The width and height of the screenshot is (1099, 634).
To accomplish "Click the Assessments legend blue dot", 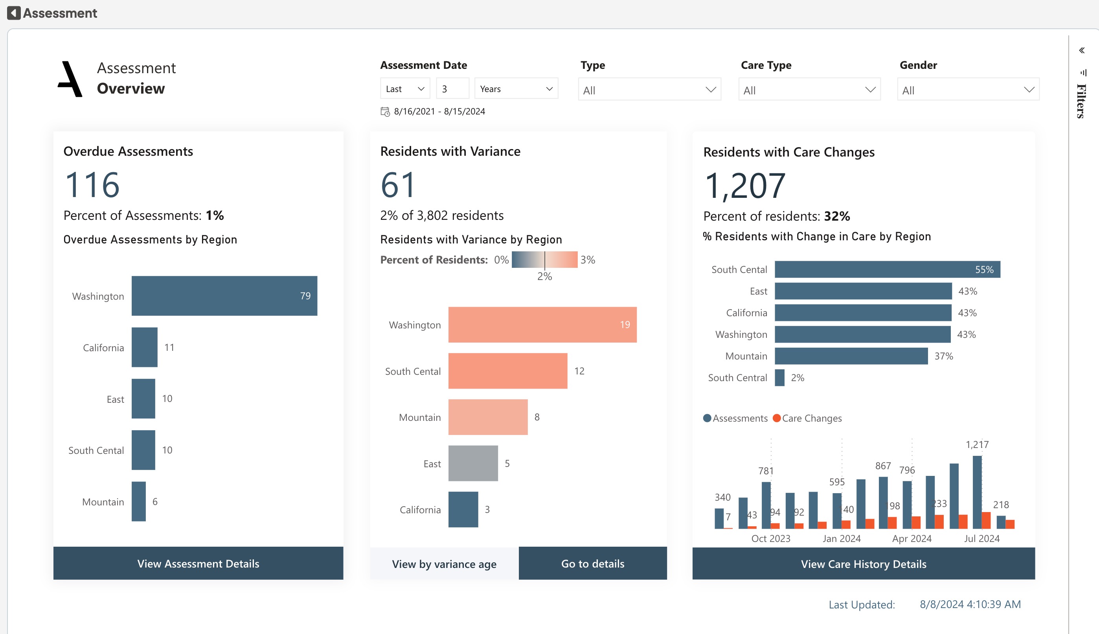I will click(707, 418).
